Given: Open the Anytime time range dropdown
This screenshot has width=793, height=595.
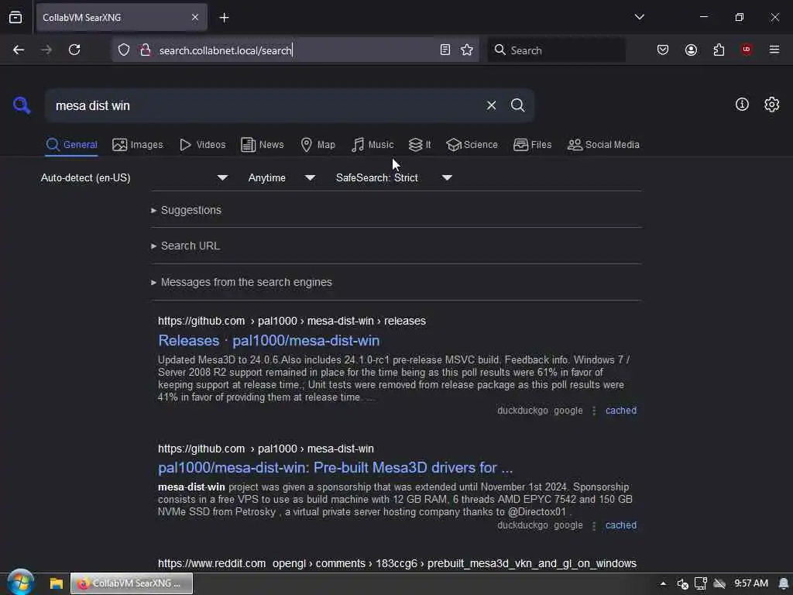Looking at the screenshot, I should pos(282,177).
